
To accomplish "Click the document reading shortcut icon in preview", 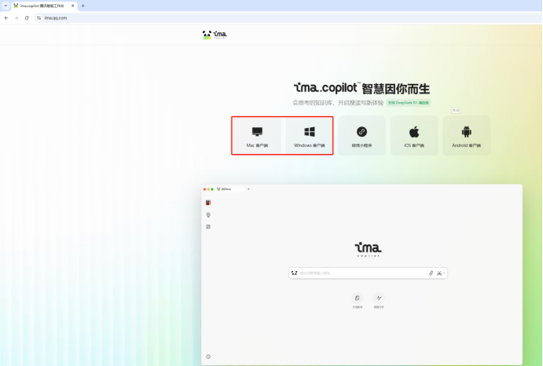I will (357, 298).
